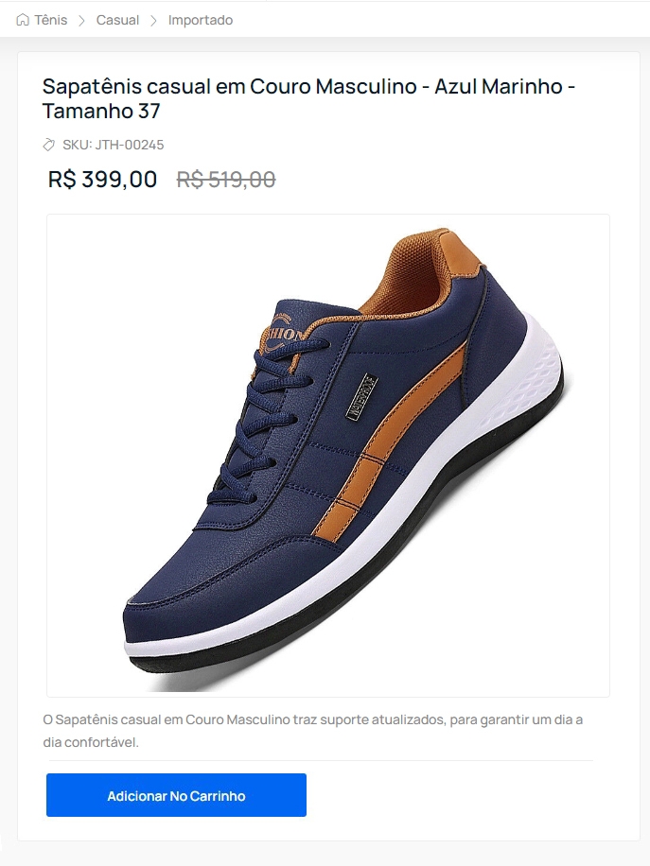
Task: Click the crossed-out old price R$ 519,00
Action: click(226, 179)
